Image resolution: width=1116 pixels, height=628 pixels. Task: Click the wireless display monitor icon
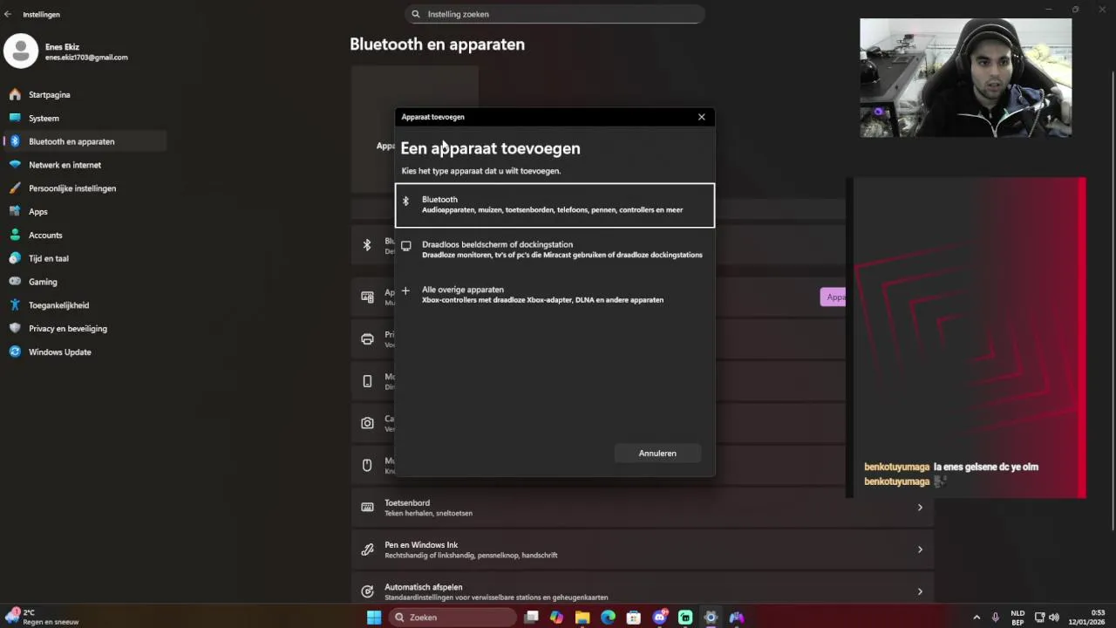click(x=405, y=246)
